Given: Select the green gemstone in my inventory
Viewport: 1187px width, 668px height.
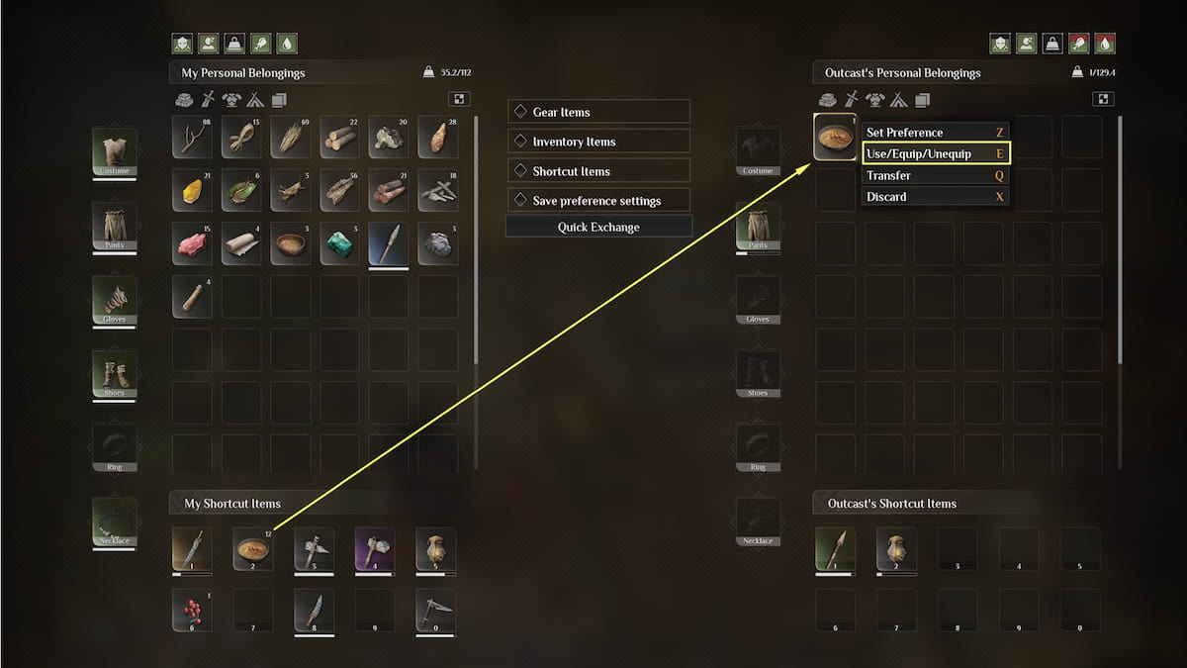Looking at the screenshot, I should 339,243.
